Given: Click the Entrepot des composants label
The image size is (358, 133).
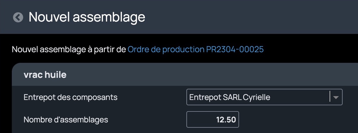Looking at the screenshot, I should pyautogui.click(x=71, y=97).
